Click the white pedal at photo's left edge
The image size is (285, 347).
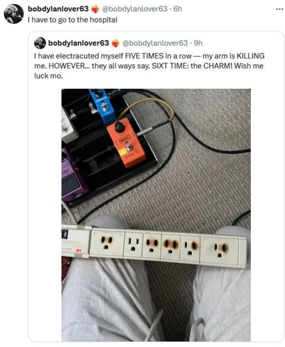[x=68, y=125]
